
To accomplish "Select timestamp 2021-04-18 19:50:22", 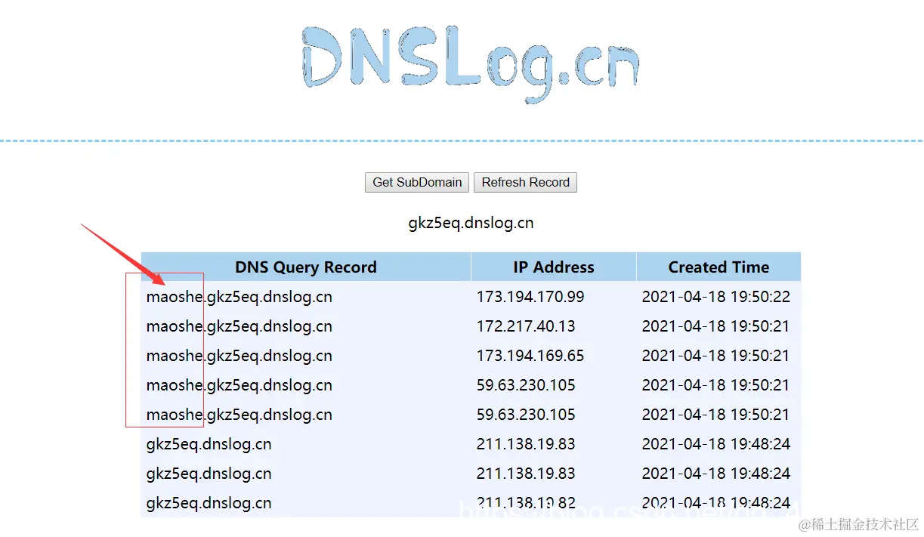I will 716,297.
